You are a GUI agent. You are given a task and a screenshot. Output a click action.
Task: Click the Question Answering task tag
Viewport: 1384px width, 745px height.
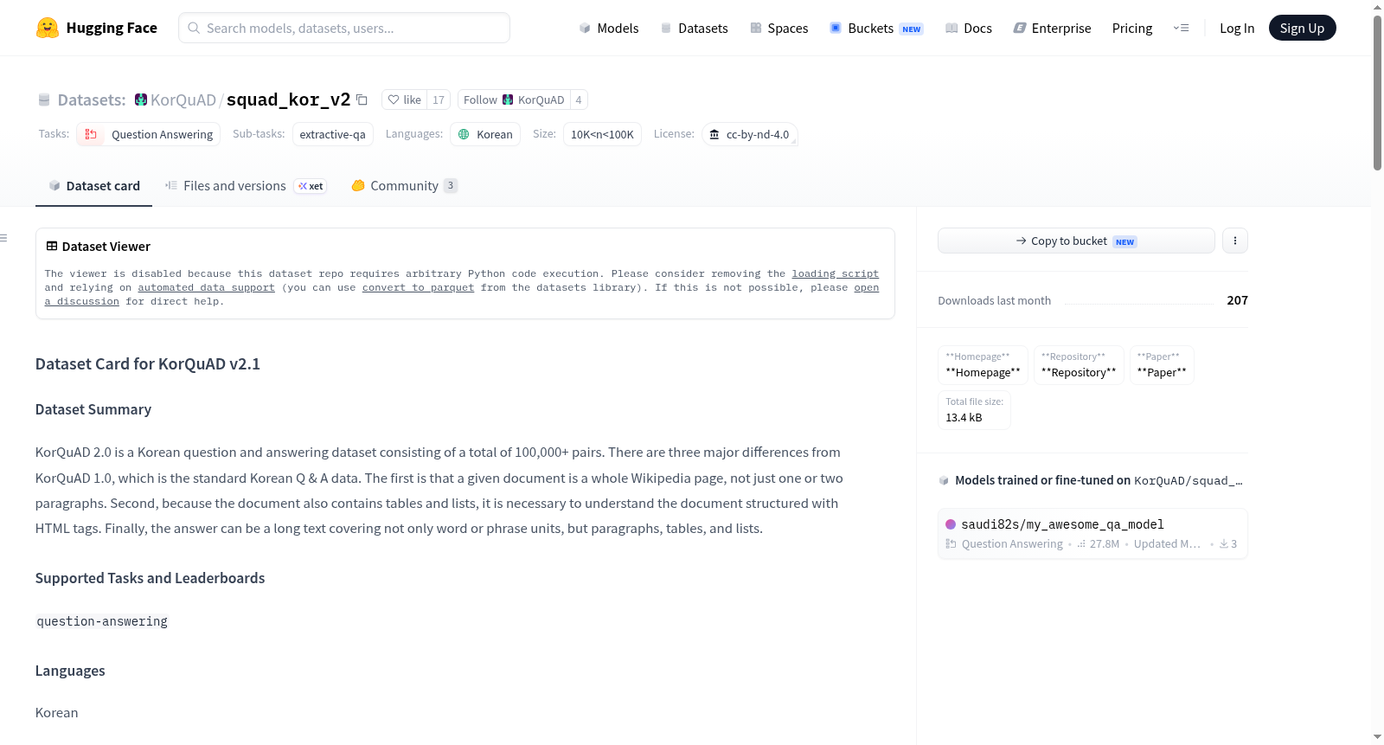click(148, 134)
